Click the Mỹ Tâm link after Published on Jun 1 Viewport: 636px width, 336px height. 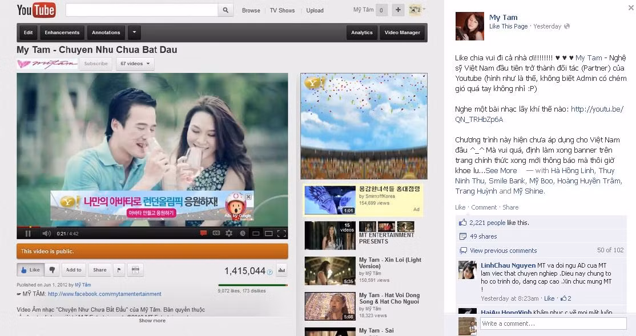pyautogui.click(x=83, y=285)
